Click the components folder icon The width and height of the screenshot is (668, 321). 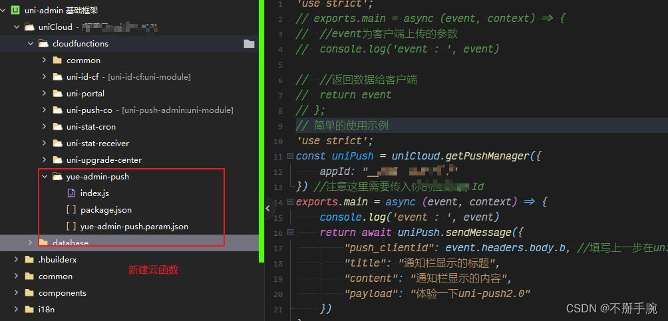pos(29,293)
